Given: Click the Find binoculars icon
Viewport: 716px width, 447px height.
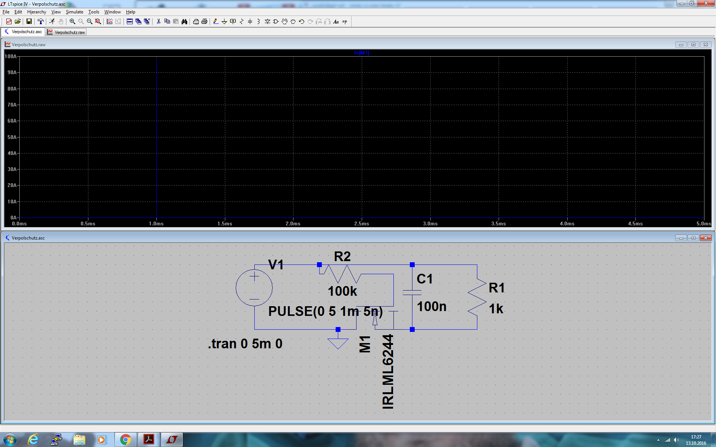Looking at the screenshot, I should coord(184,22).
